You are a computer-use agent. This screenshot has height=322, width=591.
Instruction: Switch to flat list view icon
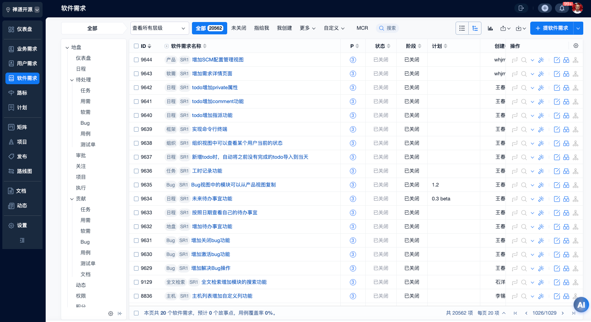(x=462, y=28)
